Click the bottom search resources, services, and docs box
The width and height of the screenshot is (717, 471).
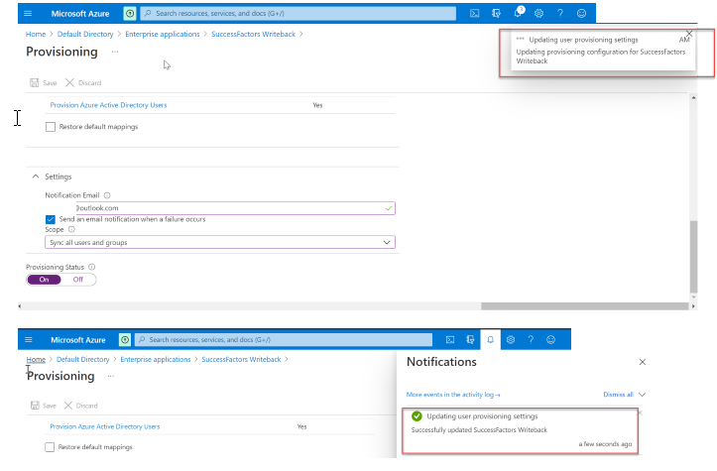click(x=284, y=340)
